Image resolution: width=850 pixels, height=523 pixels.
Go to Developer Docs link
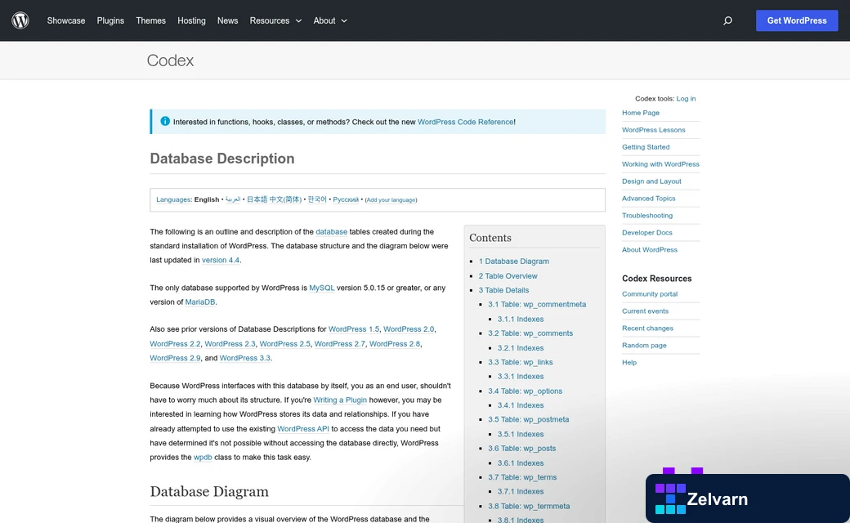(647, 233)
